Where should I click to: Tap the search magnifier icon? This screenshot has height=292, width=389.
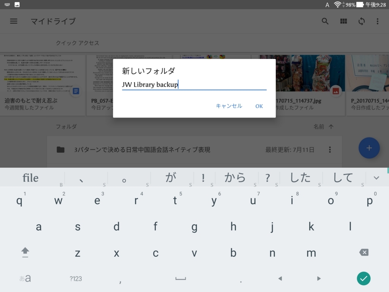[325, 21]
